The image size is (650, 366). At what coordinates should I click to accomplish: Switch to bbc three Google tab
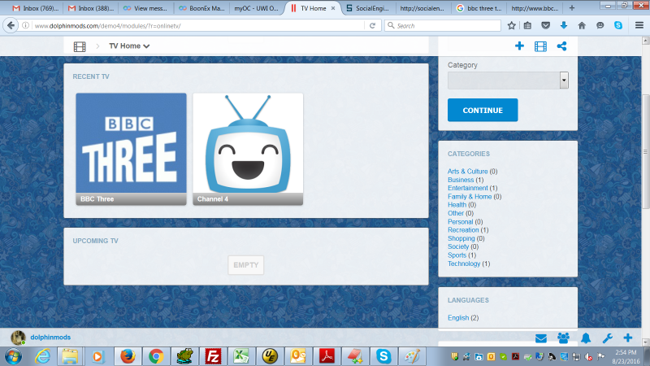click(479, 8)
